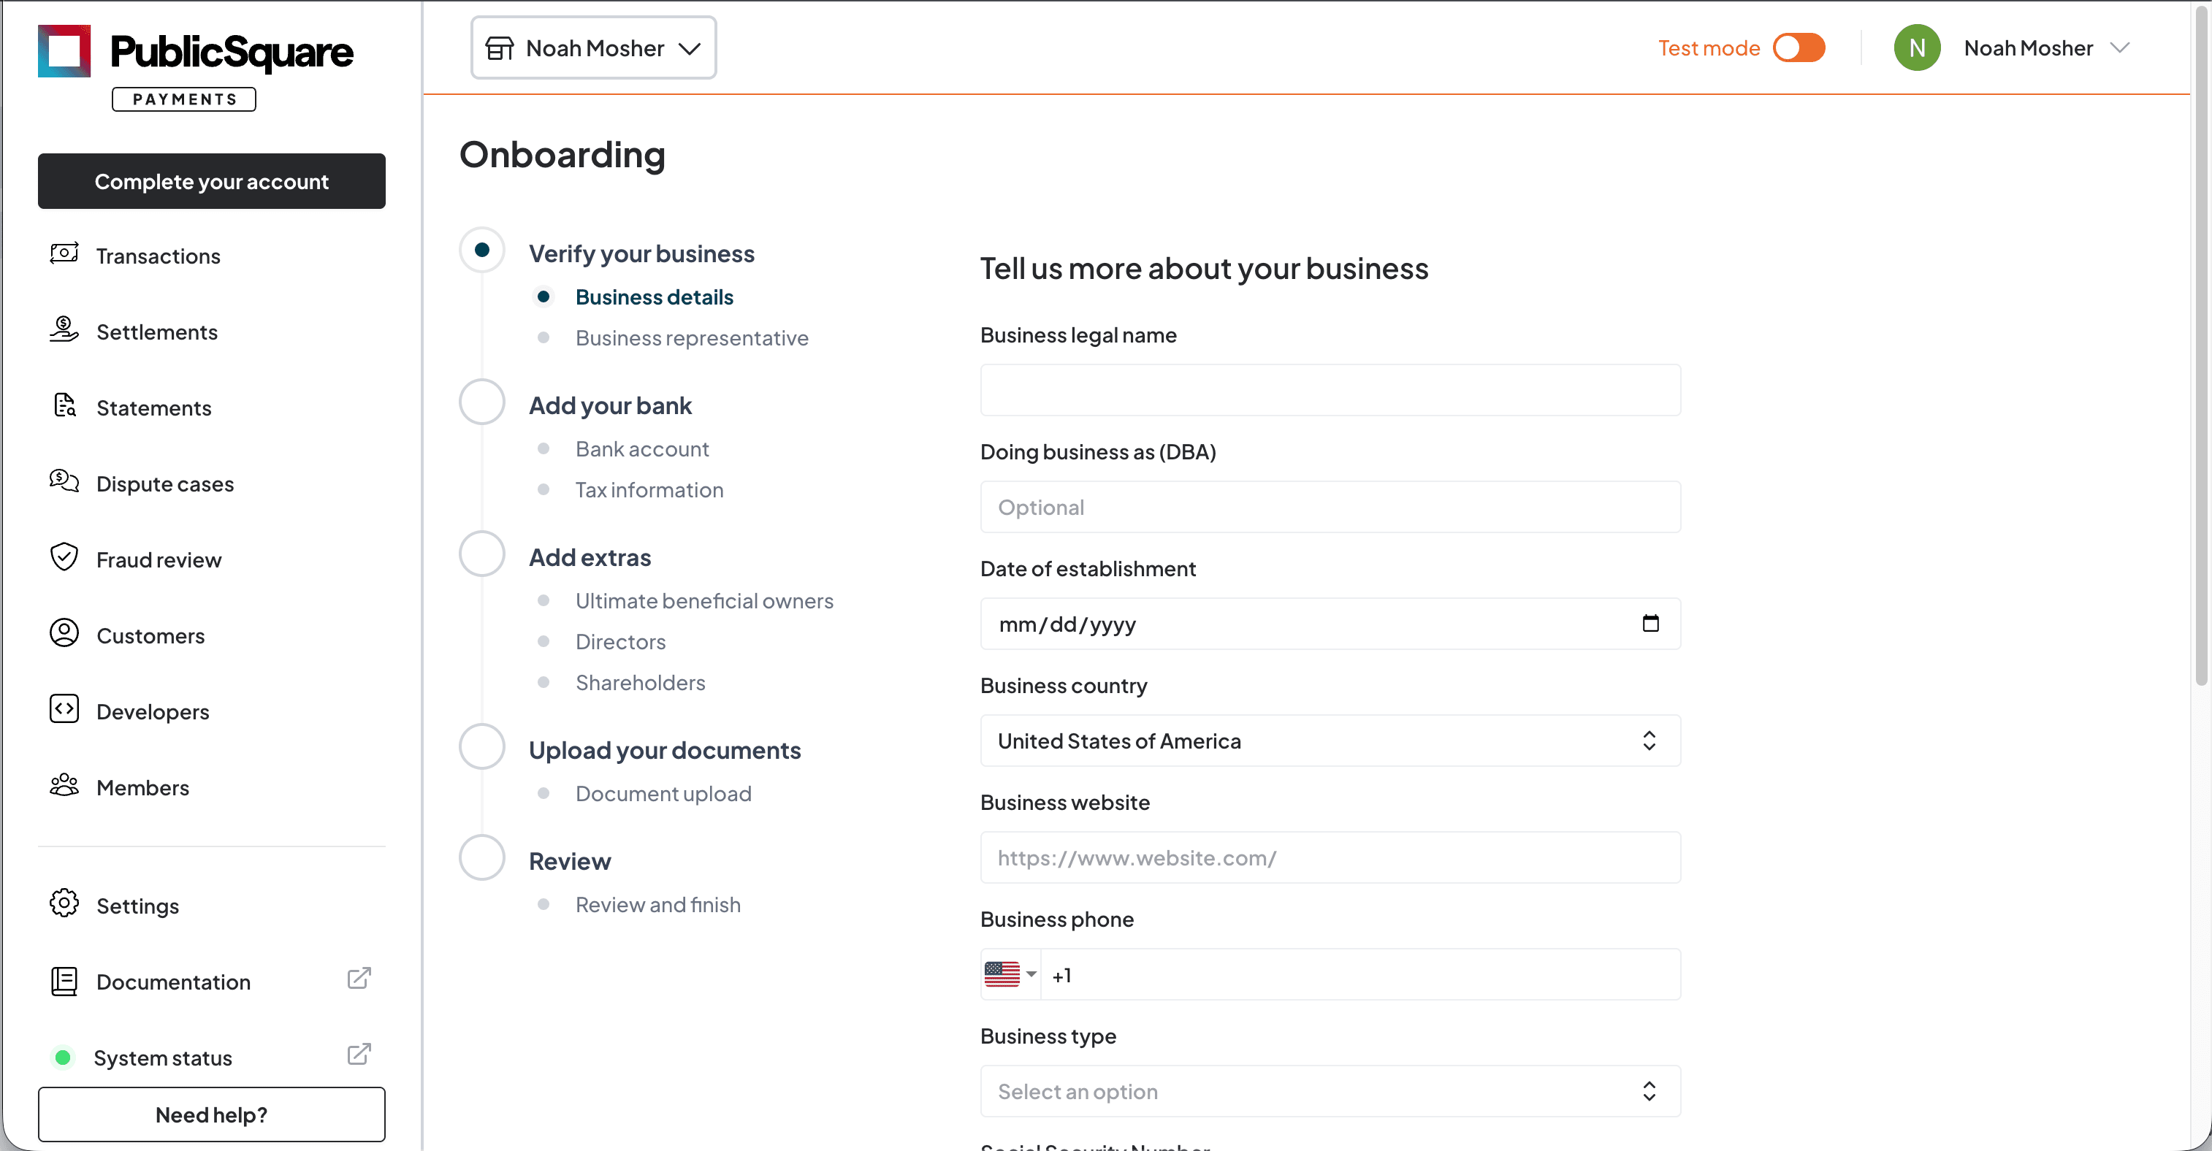Click the Business phone number field

1360,974
